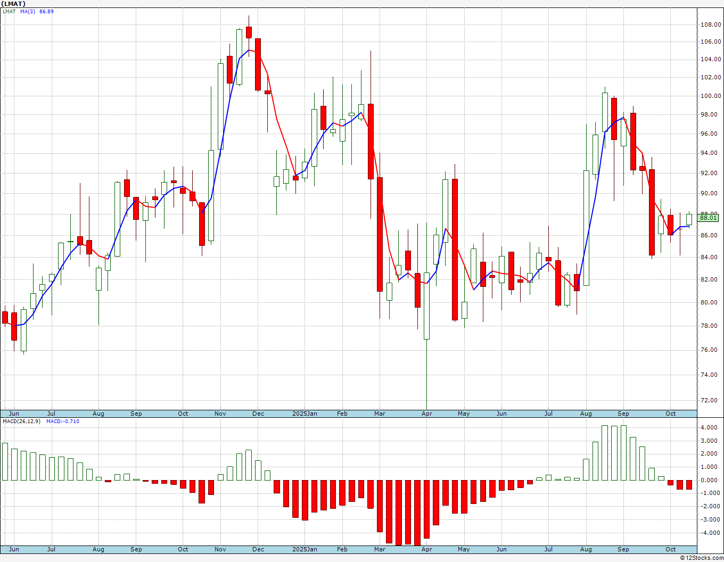Click Mar on the price chart date axis
Screen dimensions: 724x562
point(380,414)
